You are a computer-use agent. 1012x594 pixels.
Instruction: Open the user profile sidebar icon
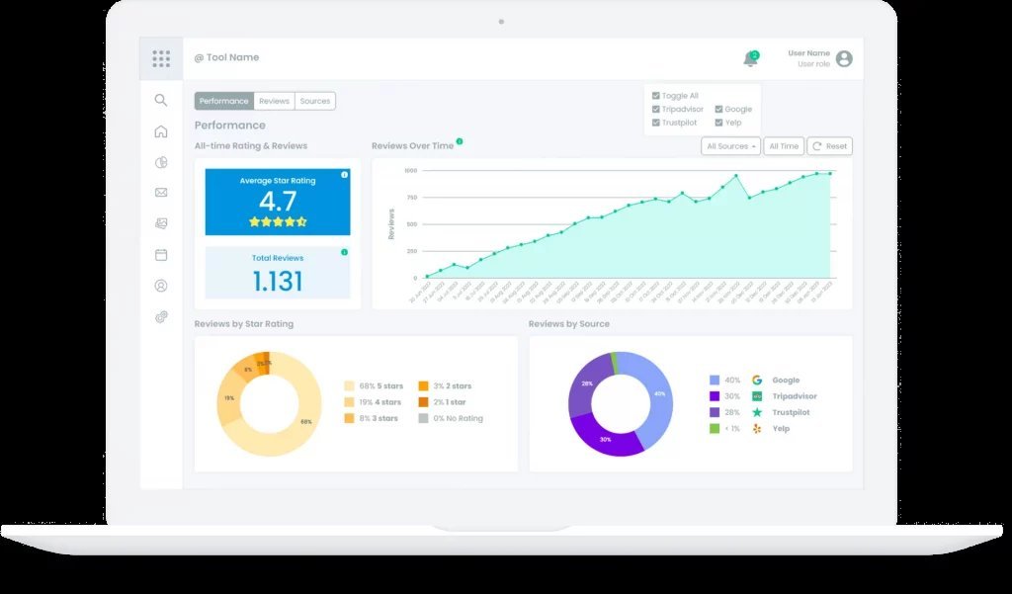(x=161, y=286)
